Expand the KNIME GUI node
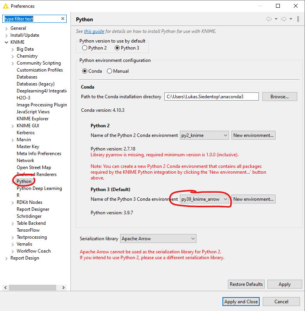 (x=12, y=126)
